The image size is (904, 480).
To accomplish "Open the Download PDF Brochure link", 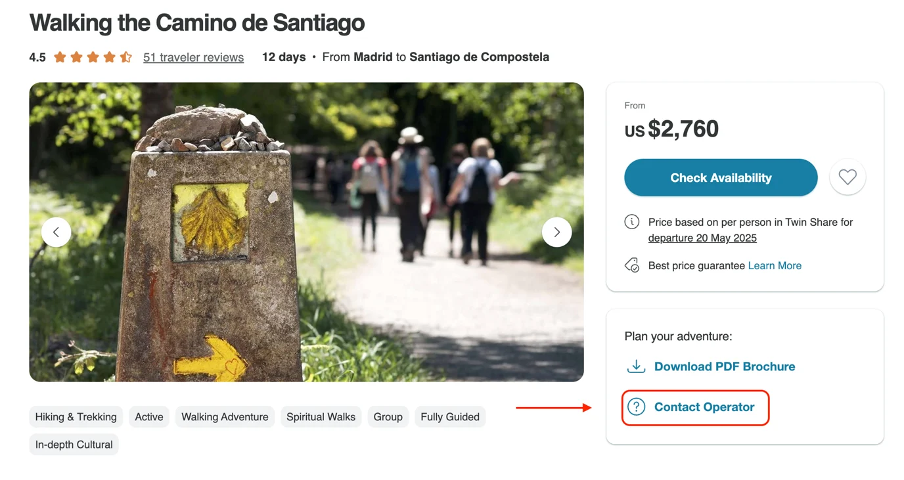I will pos(725,366).
